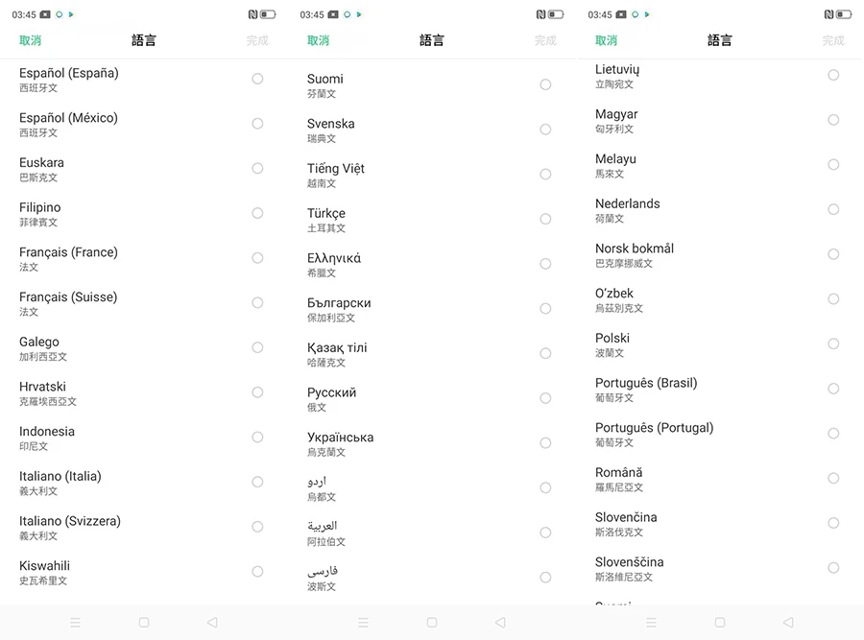Tap 取消 (Cancel) on the left phone screen
Screen dimensions: 864x640
[30, 40]
